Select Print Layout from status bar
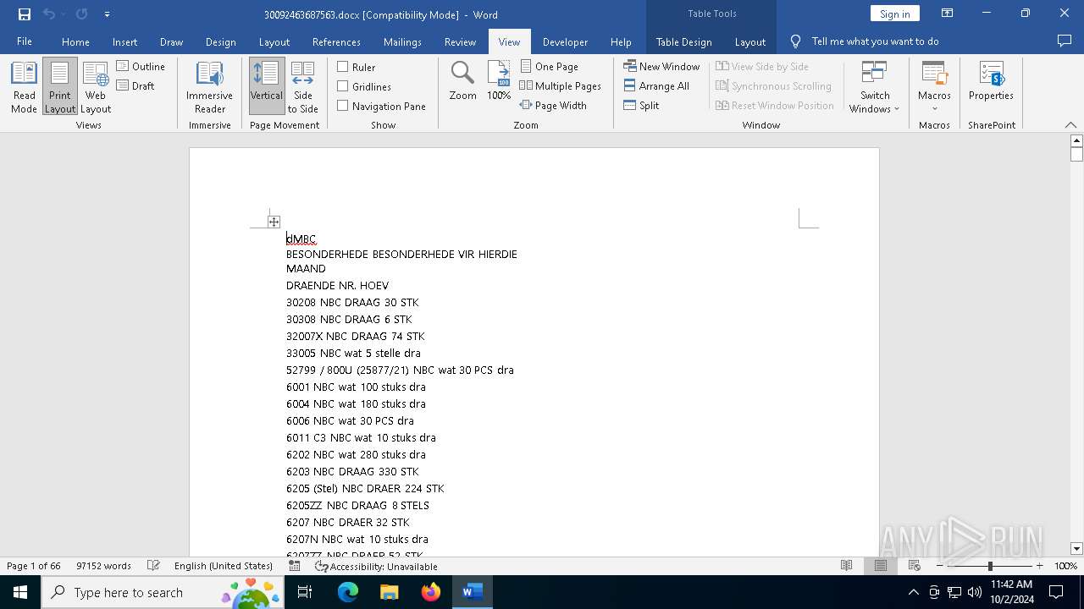This screenshot has height=609, width=1084. click(x=881, y=566)
